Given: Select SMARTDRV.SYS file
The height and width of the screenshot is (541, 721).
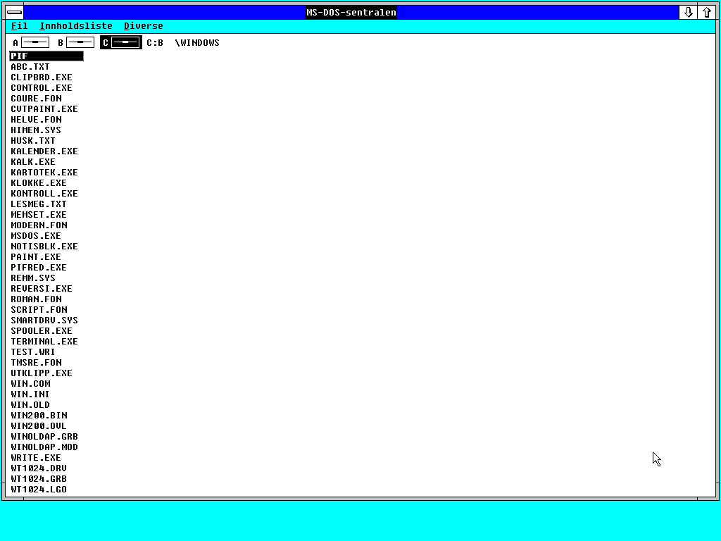Looking at the screenshot, I should pyautogui.click(x=44, y=321).
